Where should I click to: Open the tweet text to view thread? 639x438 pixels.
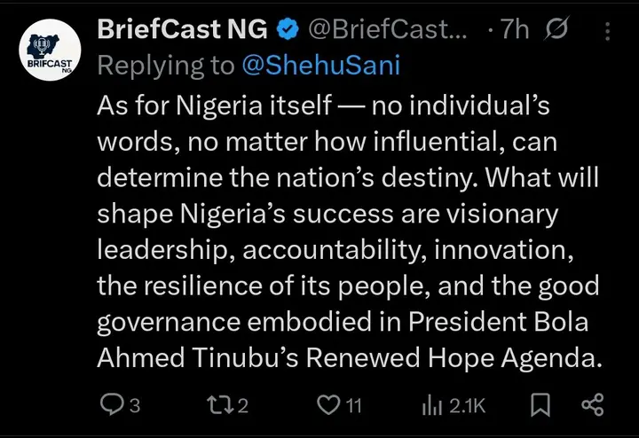[x=350, y=231]
